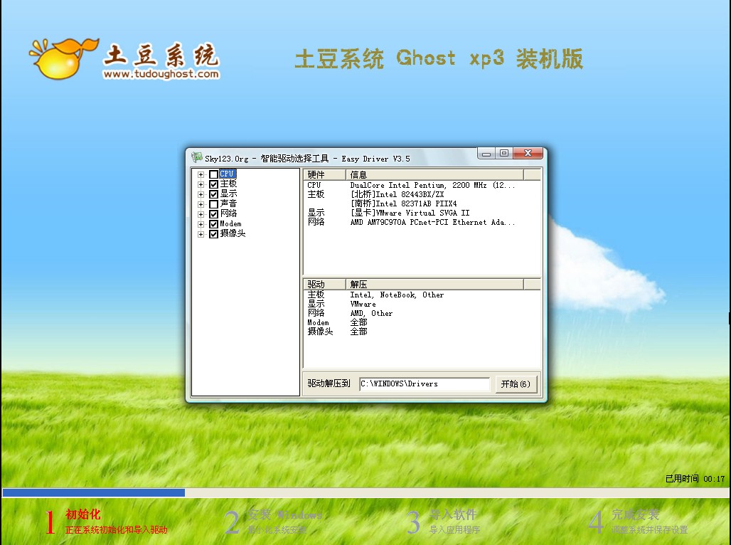Expand the 声音 tree node
The width and height of the screenshot is (731, 545).
click(201, 204)
